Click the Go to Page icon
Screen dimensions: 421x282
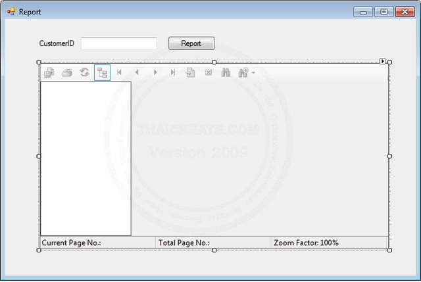tap(190, 72)
